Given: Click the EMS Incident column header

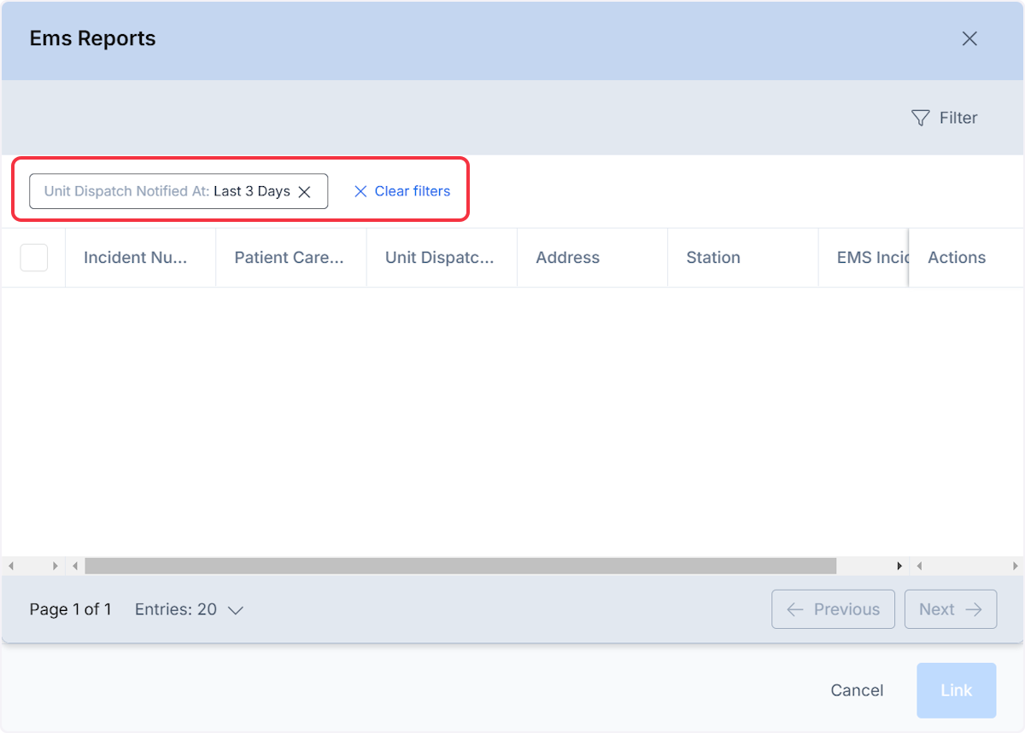Looking at the screenshot, I should (x=863, y=258).
